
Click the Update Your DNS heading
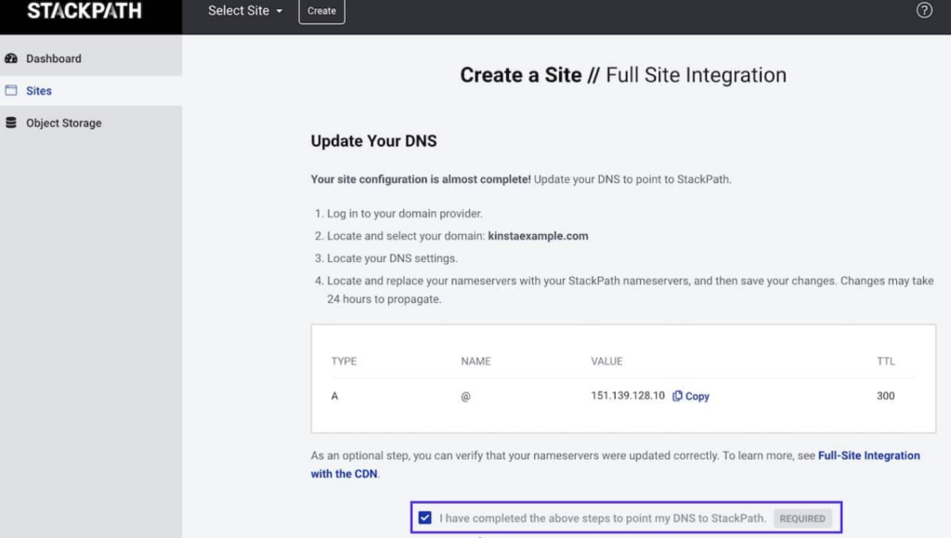point(373,140)
